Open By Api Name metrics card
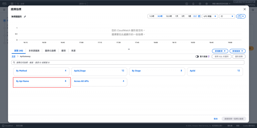 (41, 82)
